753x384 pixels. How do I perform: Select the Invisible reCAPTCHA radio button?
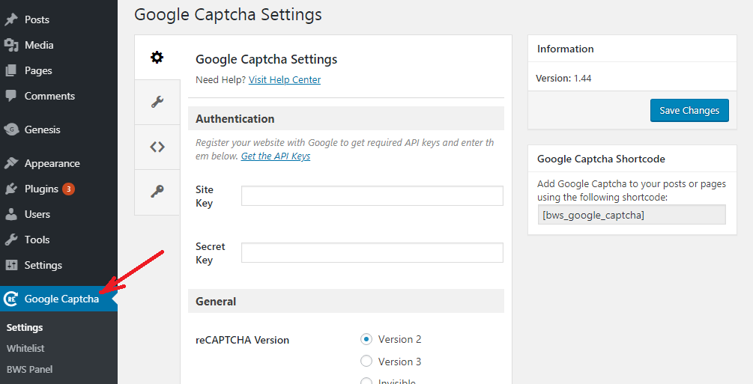(x=366, y=381)
